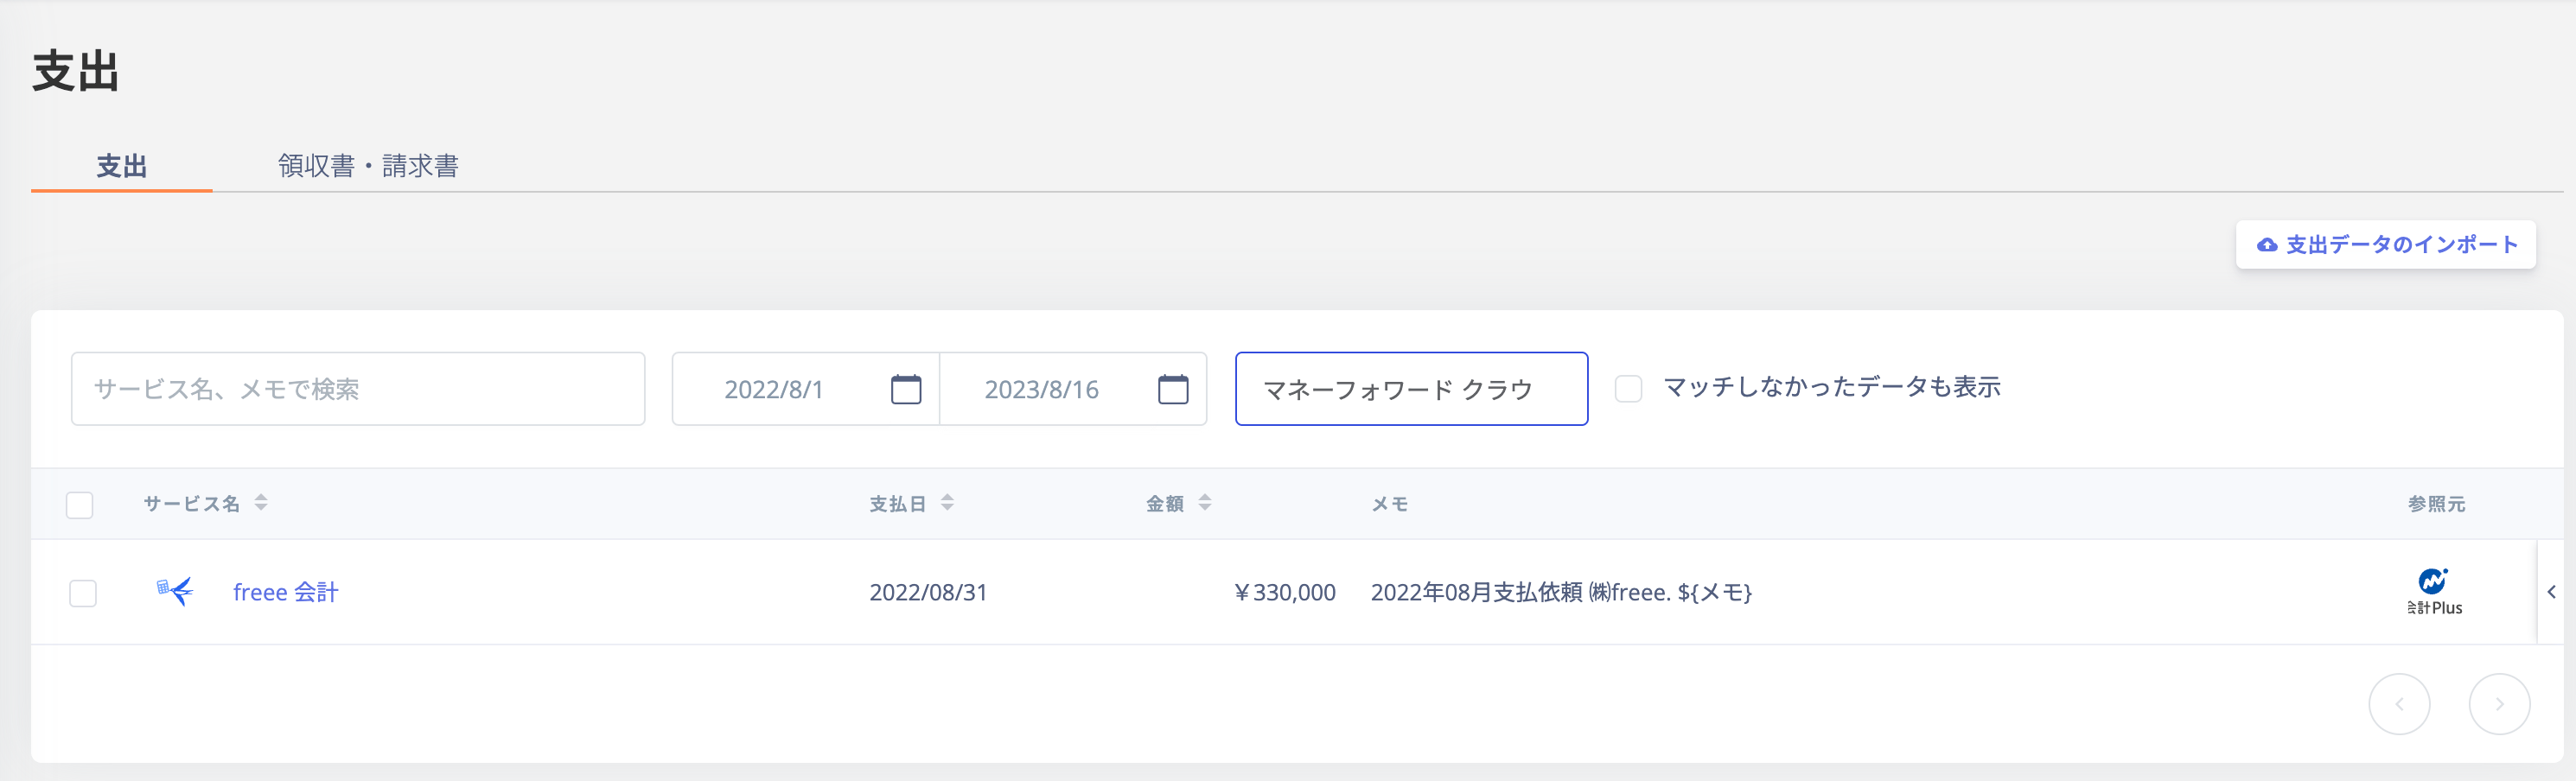Viewport: 2576px width, 781px height.
Task: Click the freee 会計 service logo icon
Action: point(175,591)
